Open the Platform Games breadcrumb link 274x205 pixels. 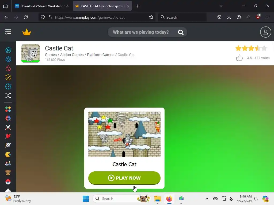(x=101, y=55)
